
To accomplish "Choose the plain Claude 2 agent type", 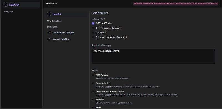I will [93, 33].
